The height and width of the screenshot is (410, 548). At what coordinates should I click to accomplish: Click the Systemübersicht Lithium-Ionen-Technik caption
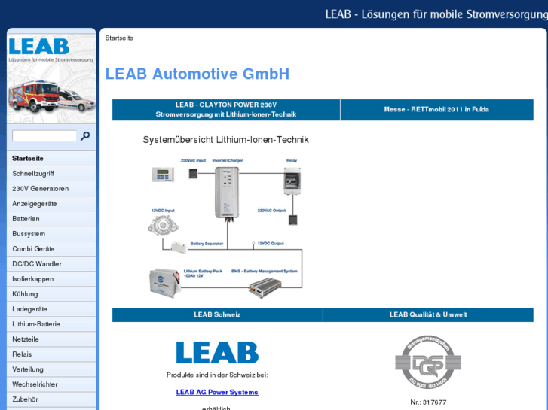click(225, 140)
